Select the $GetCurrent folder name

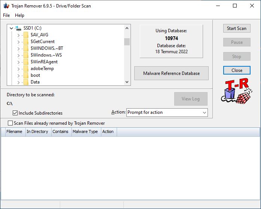click(x=43, y=42)
